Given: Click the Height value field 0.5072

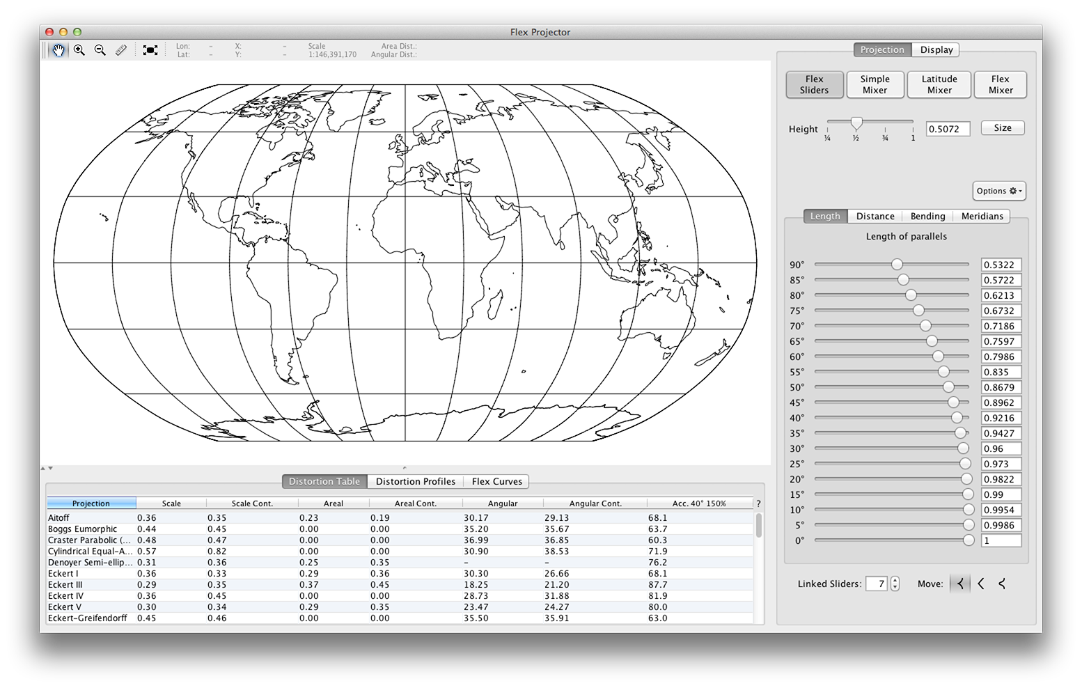Looking at the screenshot, I should (948, 130).
